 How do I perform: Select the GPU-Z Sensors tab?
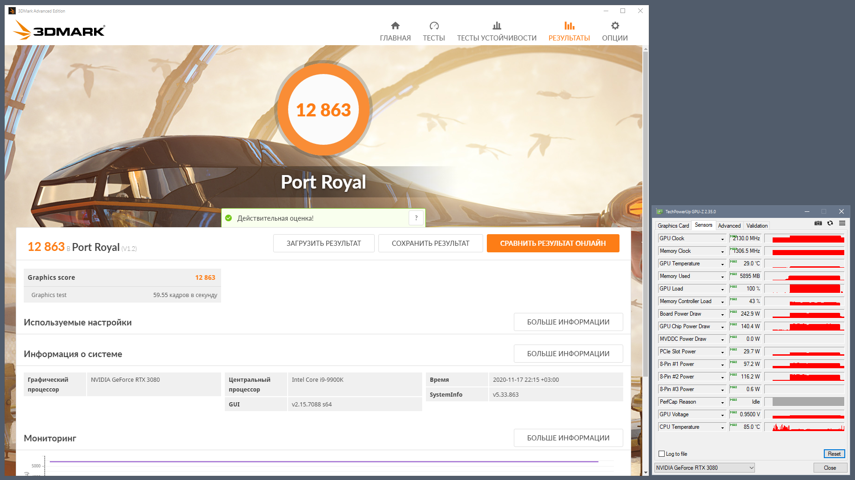tap(703, 225)
